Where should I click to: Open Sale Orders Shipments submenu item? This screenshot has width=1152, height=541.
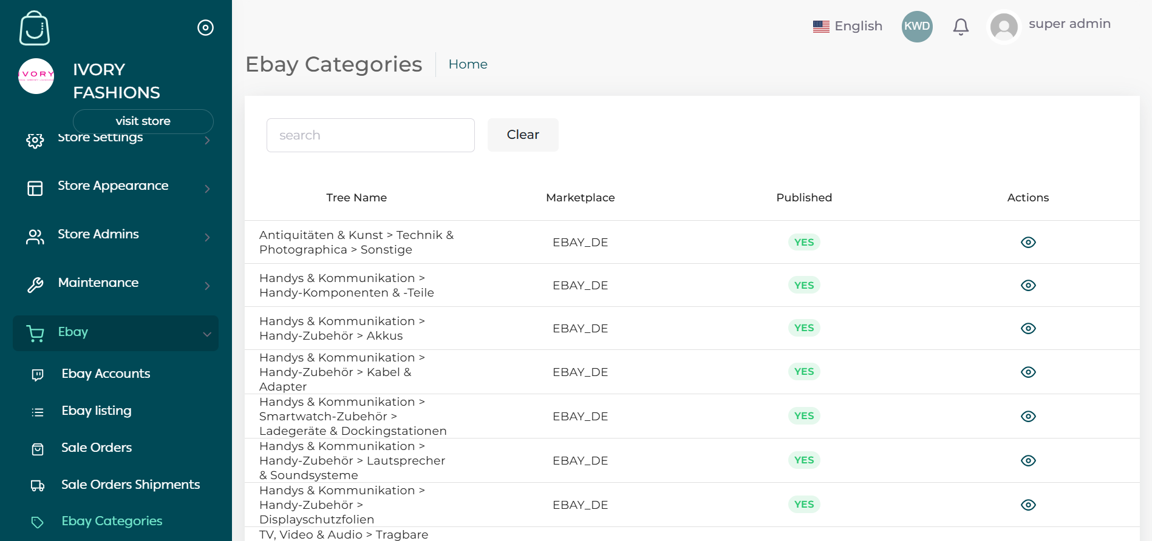(131, 485)
